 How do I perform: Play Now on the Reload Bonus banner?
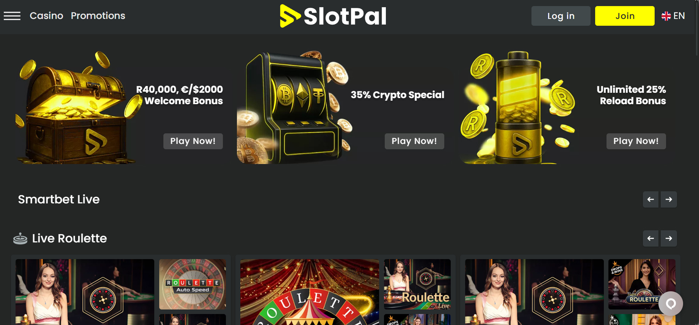point(636,141)
